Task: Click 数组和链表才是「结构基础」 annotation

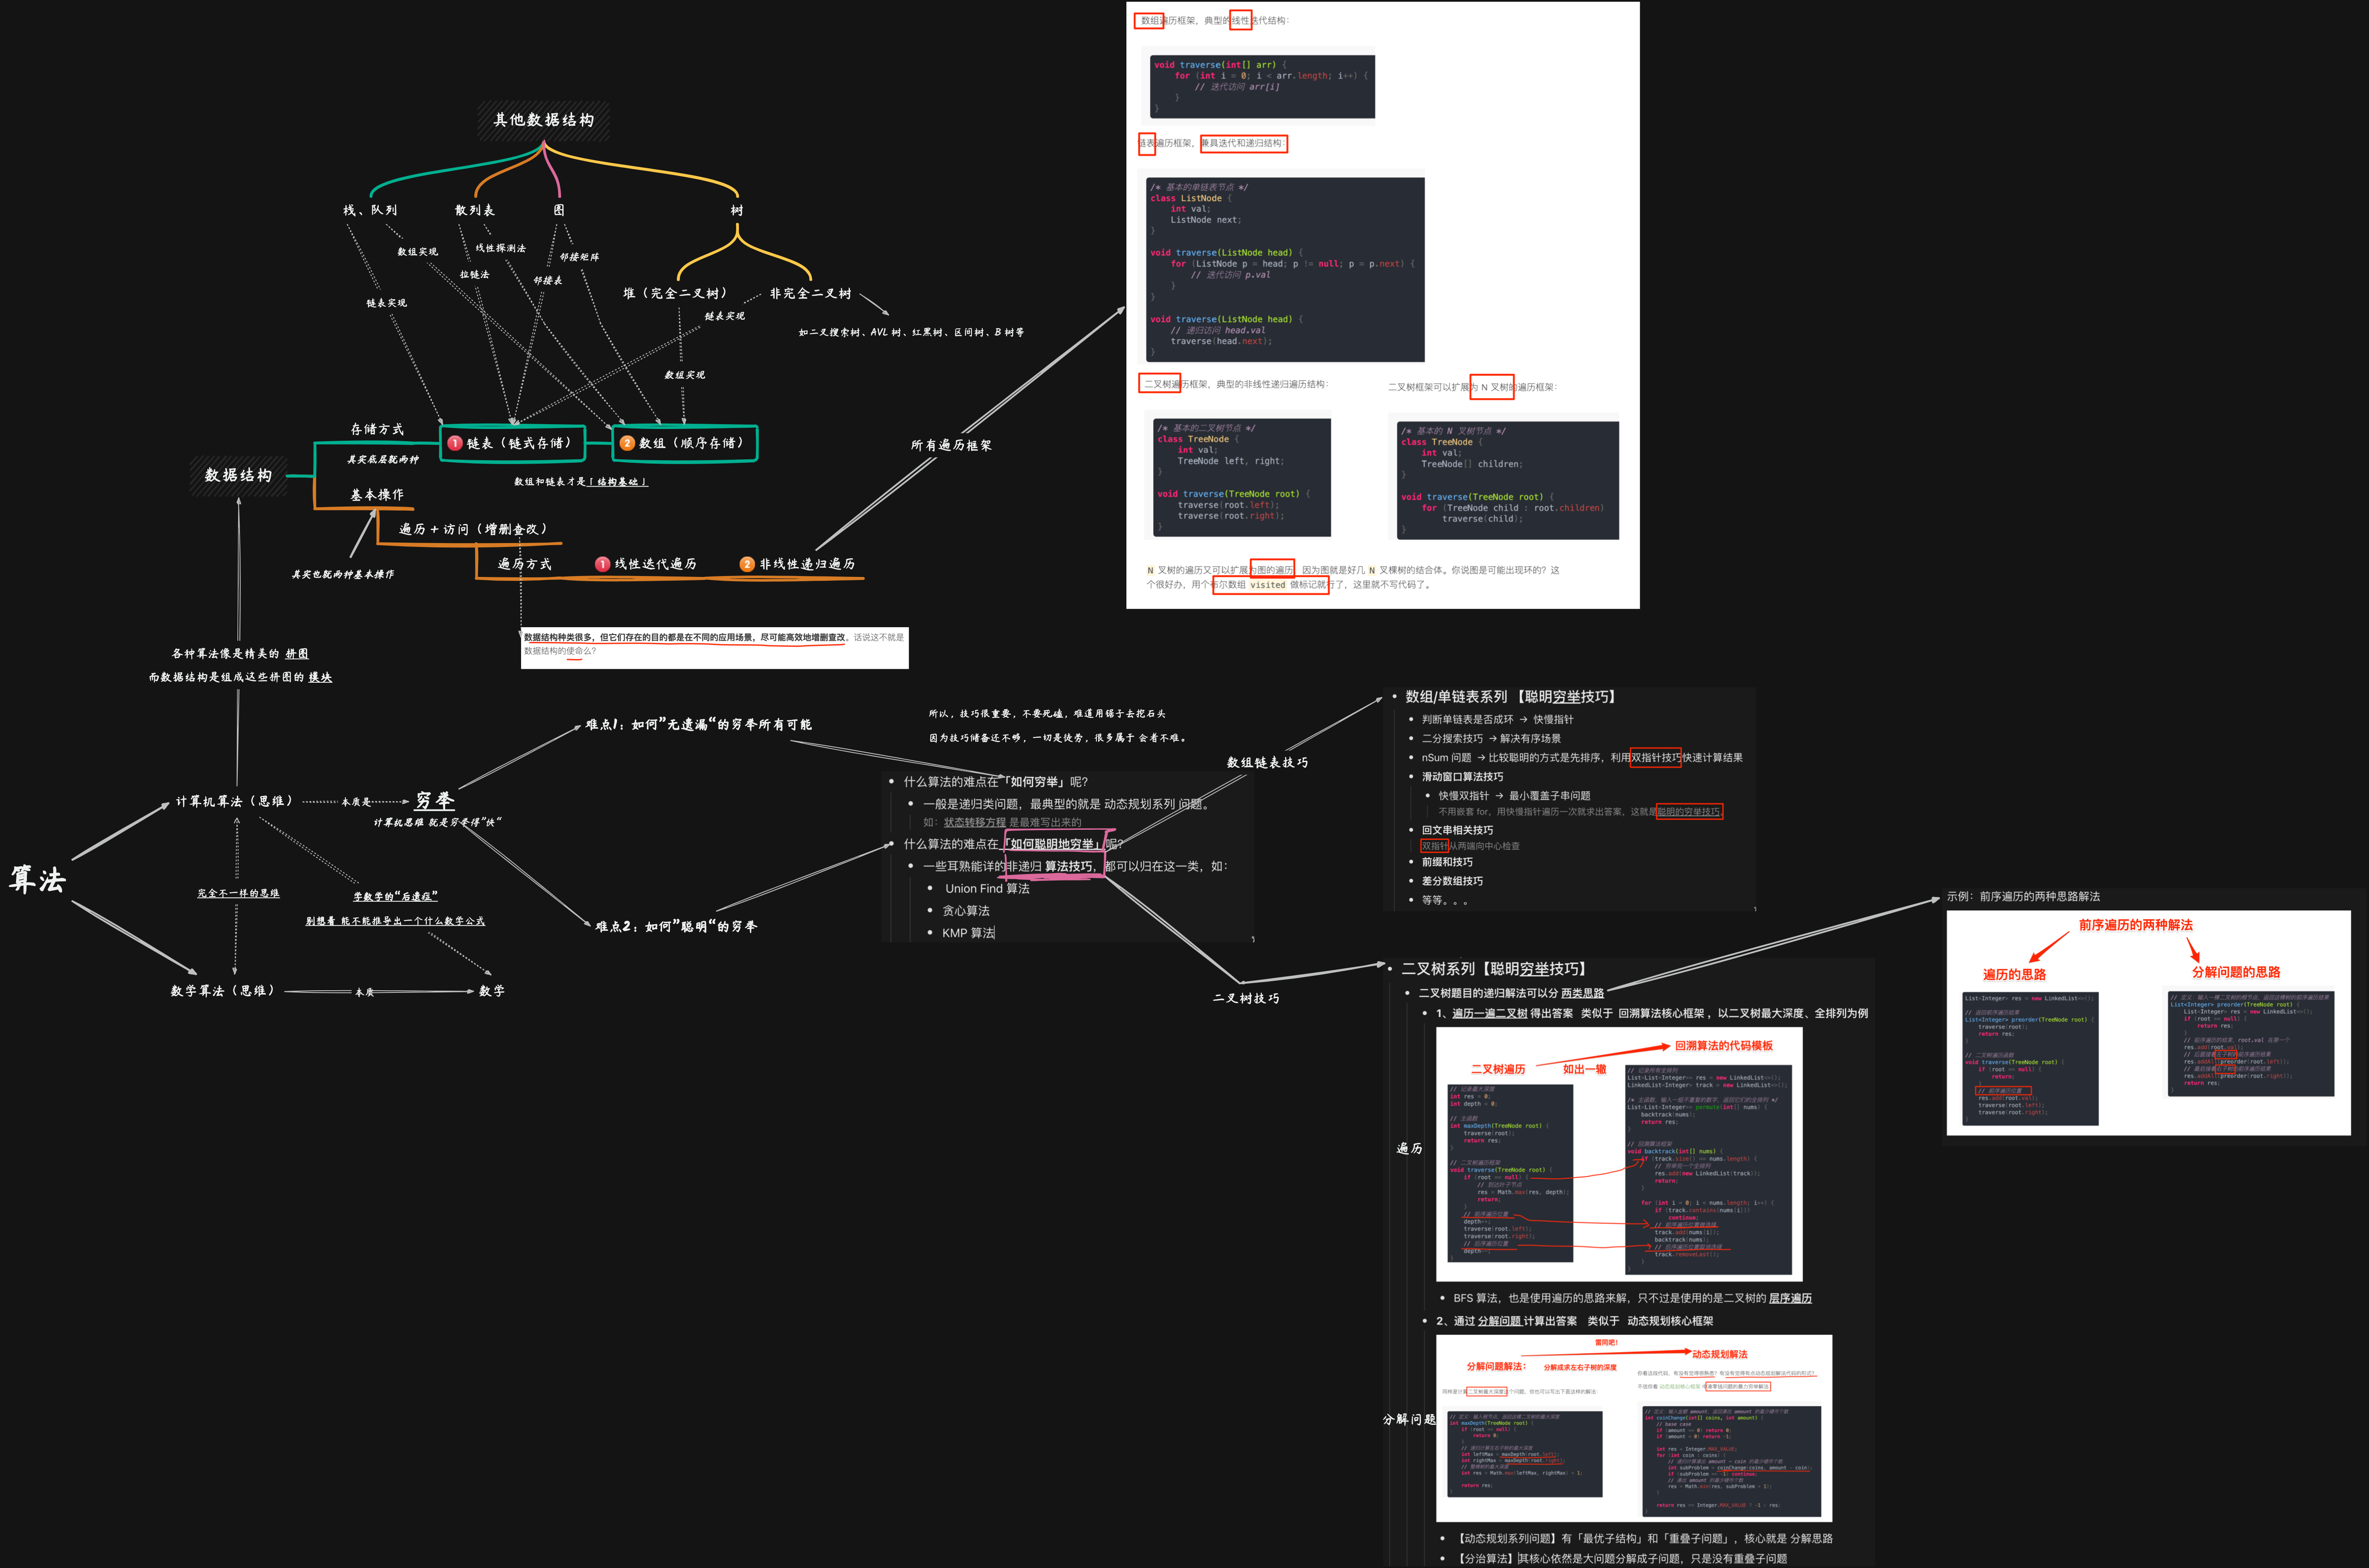Action: [x=581, y=482]
